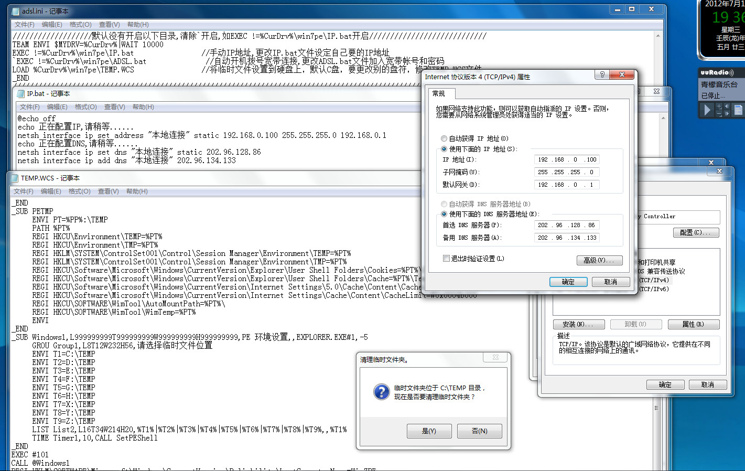Open 文件 menu in adsl.ini Notepad
Screen dimensions: 745x471
[x=24, y=25]
